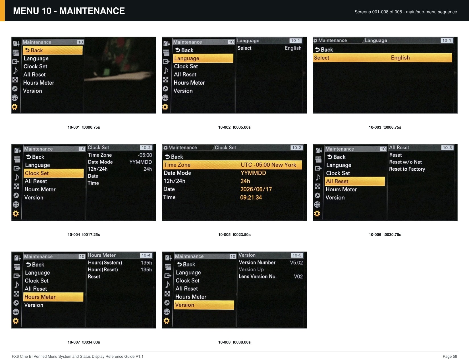
Task: Click Reset in Hours Meter panel of screen 10-007
Action: (94, 277)
